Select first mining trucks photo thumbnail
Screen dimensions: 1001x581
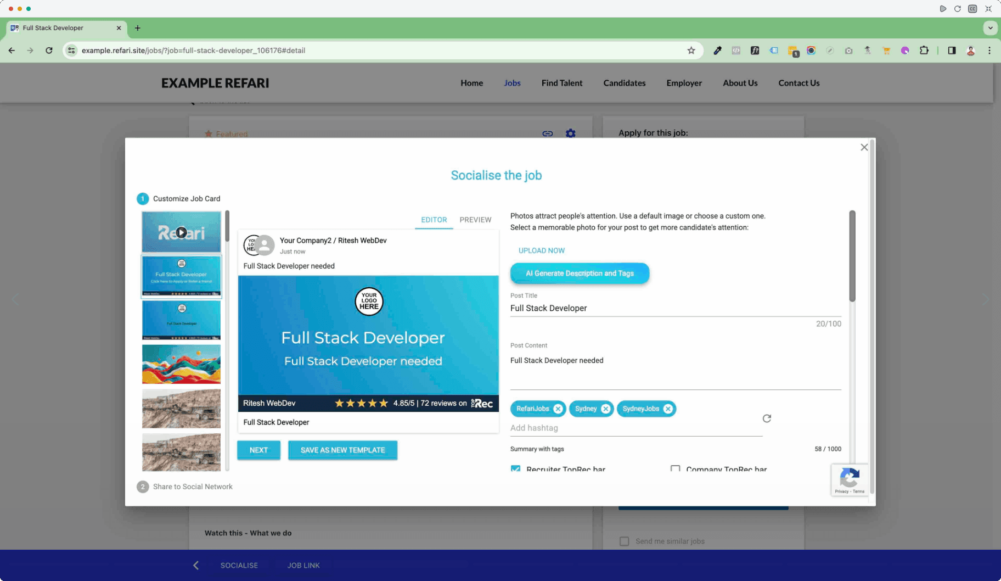coord(181,409)
